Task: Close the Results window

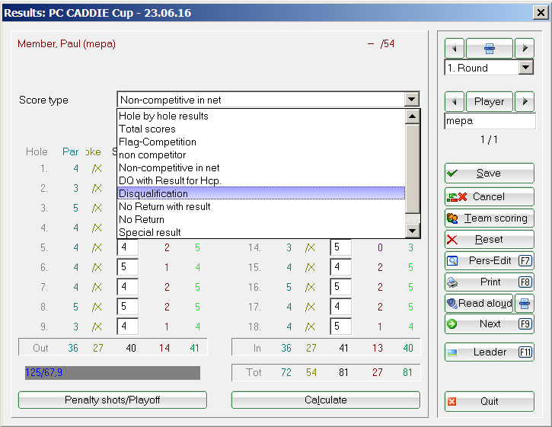Action: (541, 13)
